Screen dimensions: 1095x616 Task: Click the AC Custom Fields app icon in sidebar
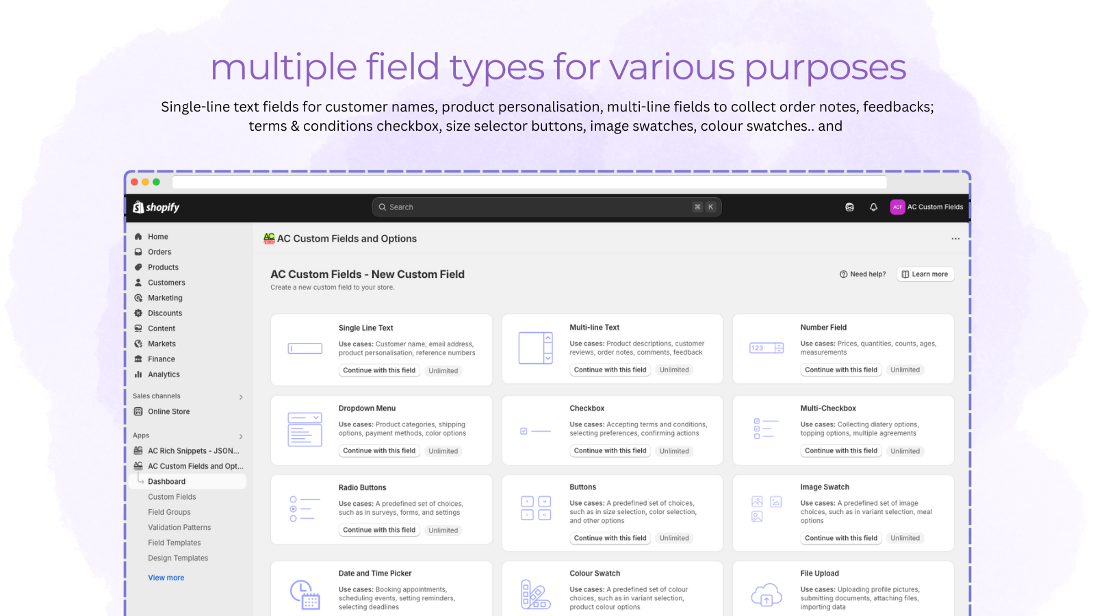(138, 466)
